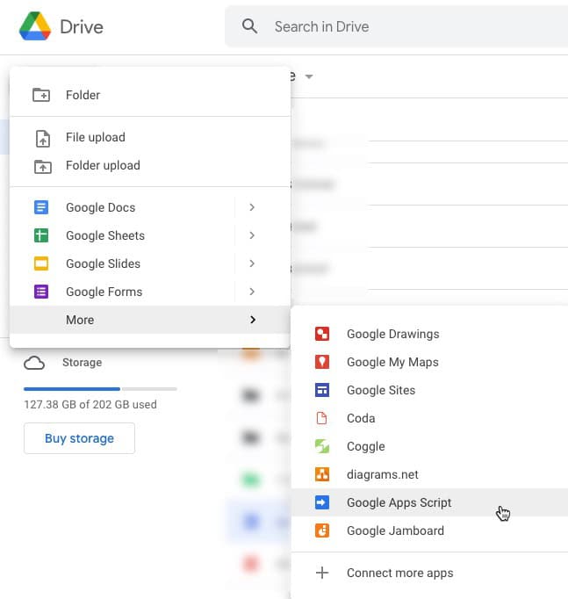
Task: Click the blue Google Docs icon
Action: tap(41, 207)
